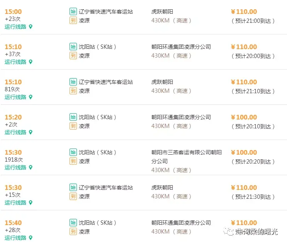The width and height of the screenshot is (287, 244).
Task: Open 运行线路 link for +28次 trip
Action: coord(15,238)
